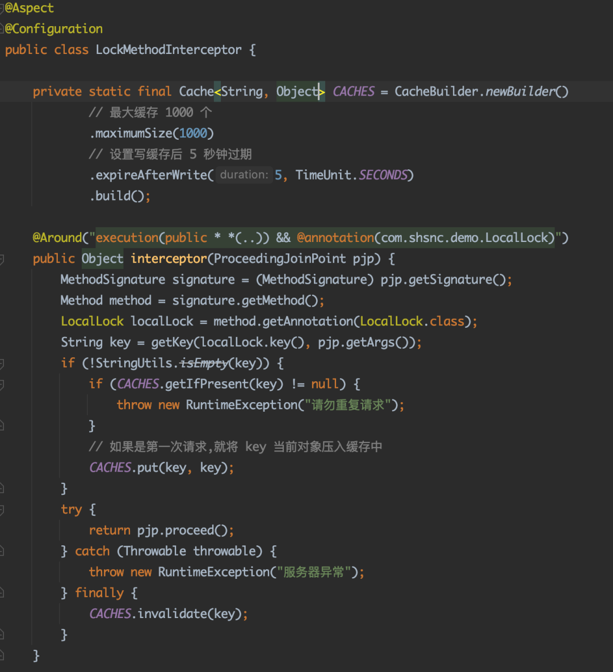Click the @Aspect annotation

point(29,8)
